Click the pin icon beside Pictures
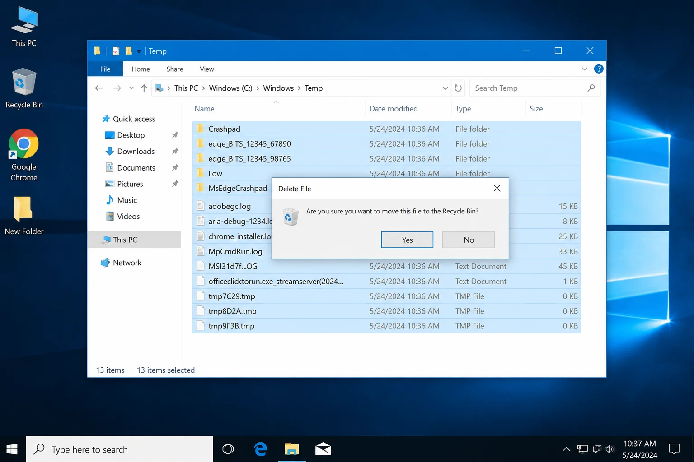The image size is (694, 462). click(x=175, y=184)
